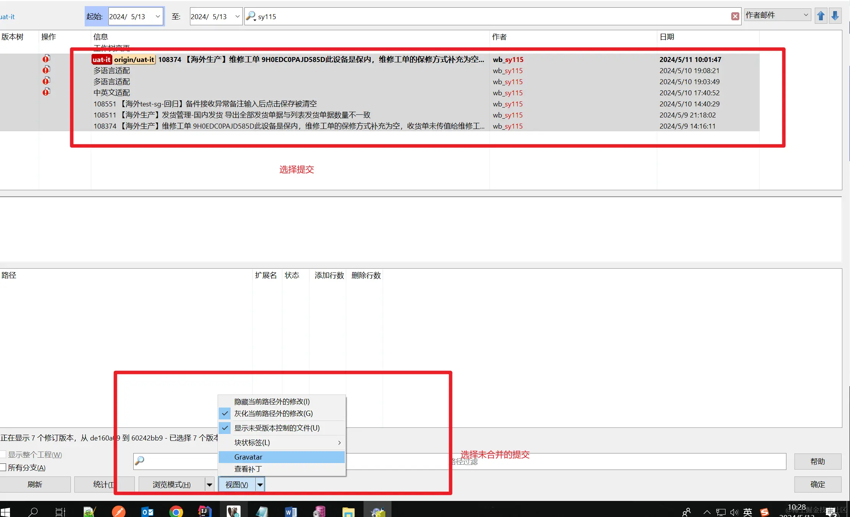Click Sogou input method tray icon
This screenshot has height=517, width=850.
click(x=765, y=512)
